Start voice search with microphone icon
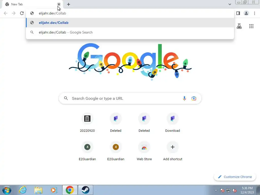260x195 pixels. (x=184, y=98)
